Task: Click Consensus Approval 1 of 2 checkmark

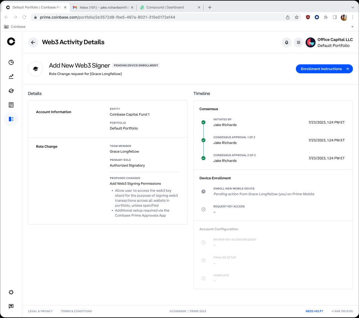Action: click(203, 140)
